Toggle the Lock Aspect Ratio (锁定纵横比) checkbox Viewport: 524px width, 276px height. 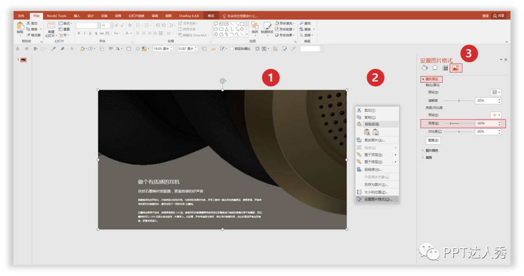(232, 49)
